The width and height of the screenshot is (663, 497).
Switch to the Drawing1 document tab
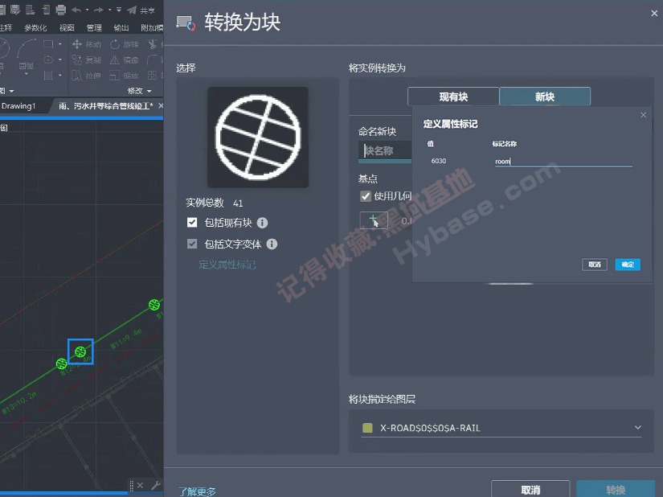tap(18, 105)
